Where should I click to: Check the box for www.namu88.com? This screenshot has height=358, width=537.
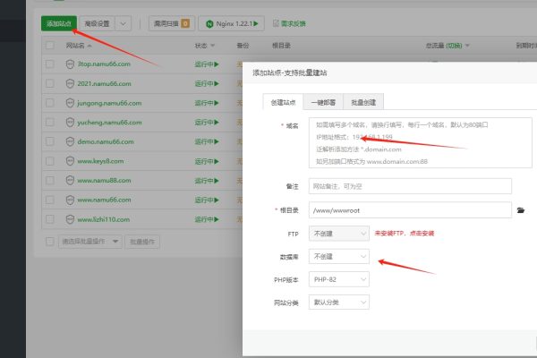coord(50,180)
